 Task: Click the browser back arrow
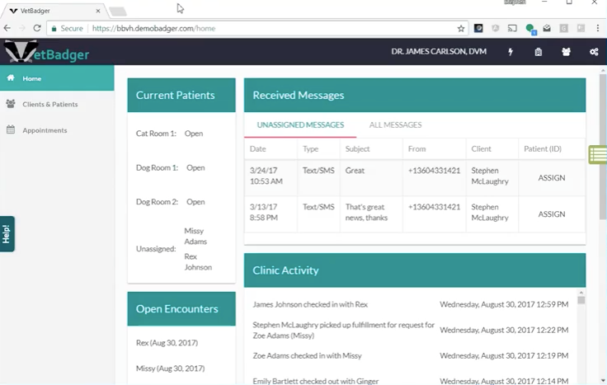point(7,28)
